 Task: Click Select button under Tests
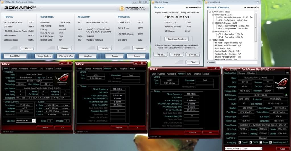[x=27, y=48]
